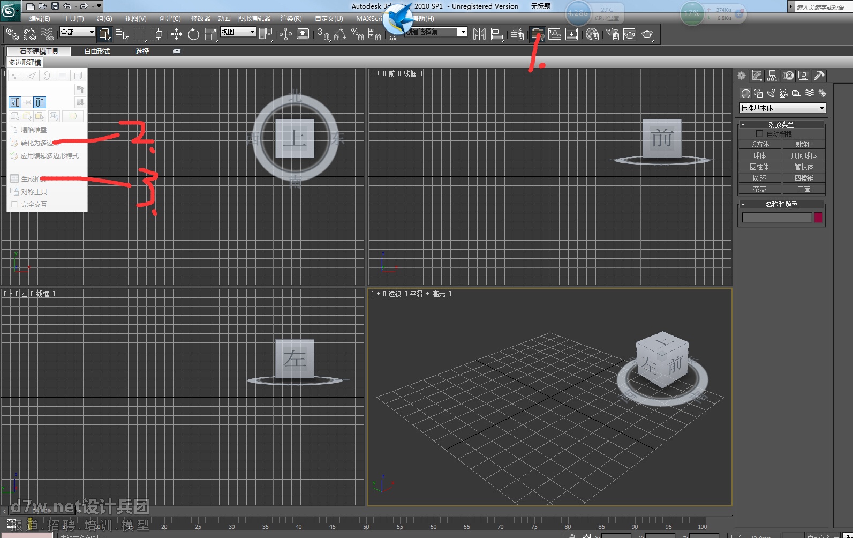The width and height of the screenshot is (853, 538).
Task: Open the 多边形建模 panel tab
Action: 25,62
